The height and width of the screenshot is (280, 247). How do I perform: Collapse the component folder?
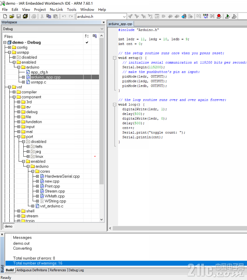tap(14, 97)
